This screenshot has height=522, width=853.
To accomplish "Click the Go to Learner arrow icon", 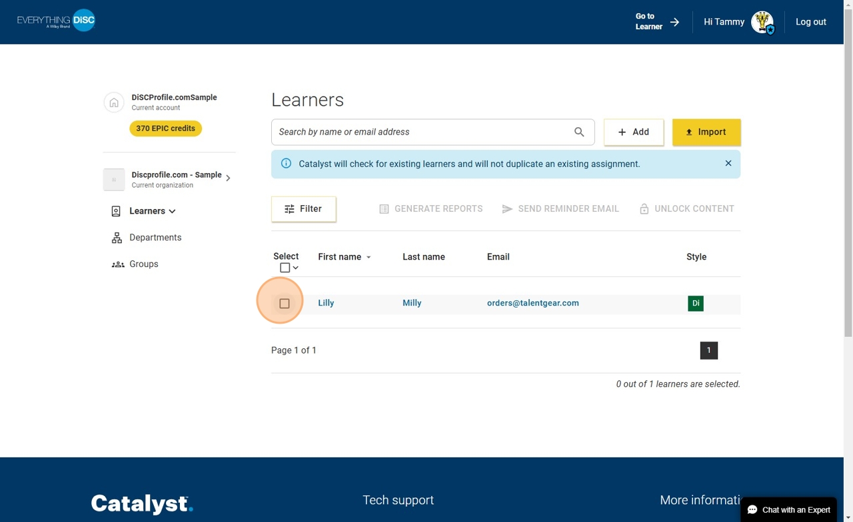I will 674,22.
